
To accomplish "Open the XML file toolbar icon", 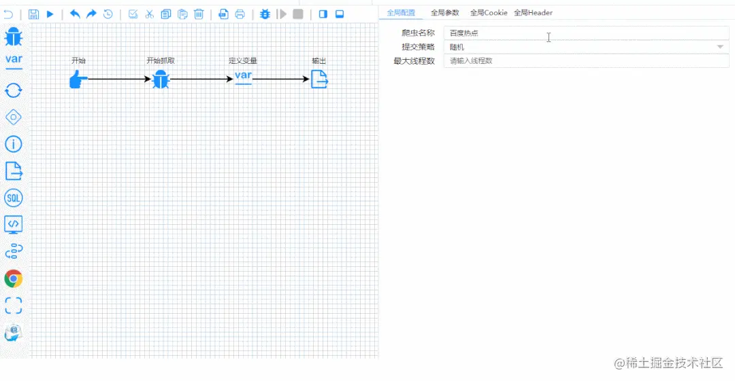I will [224, 14].
